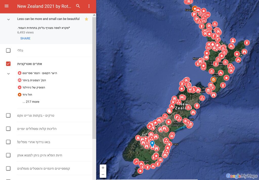Viewport: 259px width, 180px height.
Task: Click the sidebar vertical scrollbar
Action: [x=94, y=76]
